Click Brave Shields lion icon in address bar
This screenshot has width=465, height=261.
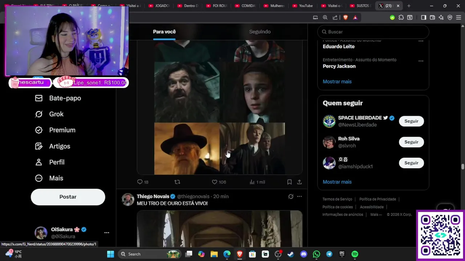pyautogui.click(x=345, y=17)
